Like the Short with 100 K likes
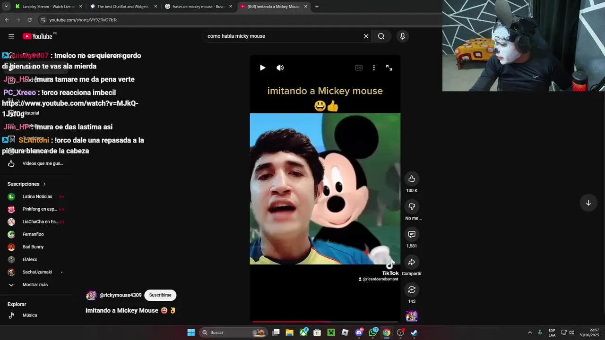This screenshot has width=605, height=340. pyautogui.click(x=412, y=178)
